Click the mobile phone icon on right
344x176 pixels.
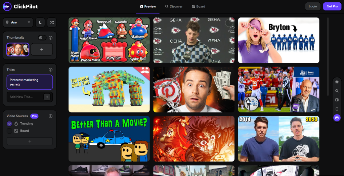click(337, 109)
